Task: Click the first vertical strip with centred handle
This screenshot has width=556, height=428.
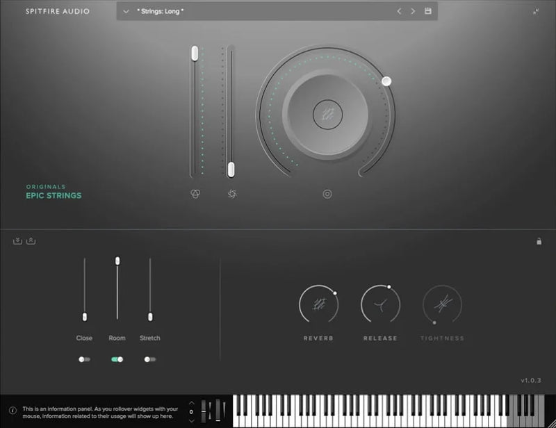Action: tap(204, 411)
